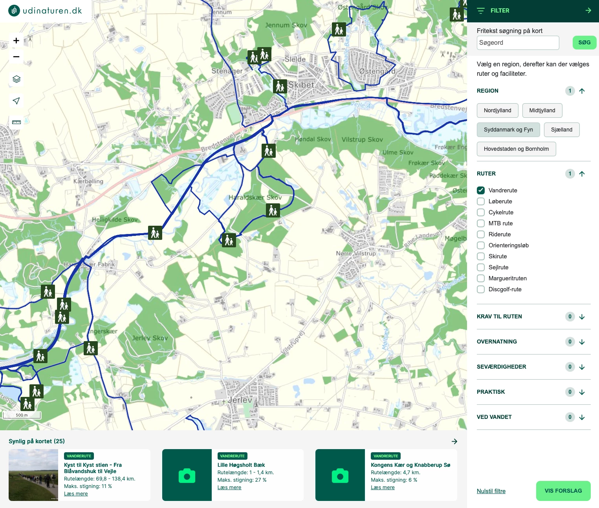Collapse the Region section

click(x=582, y=91)
